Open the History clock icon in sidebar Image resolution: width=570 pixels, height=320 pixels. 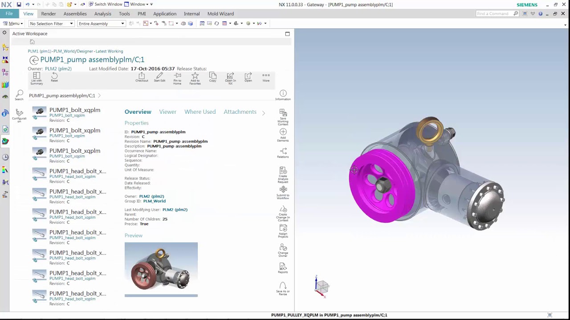click(x=5, y=157)
